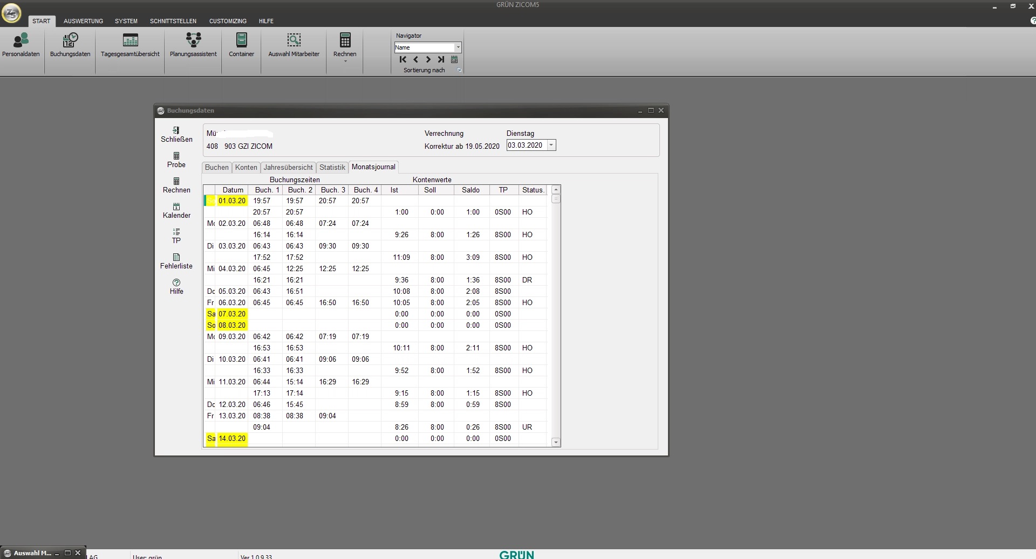Viewport: 1036px width, 559px height.
Task: Open the date picker dropdown for 03.03.2020
Action: point(551,145)
